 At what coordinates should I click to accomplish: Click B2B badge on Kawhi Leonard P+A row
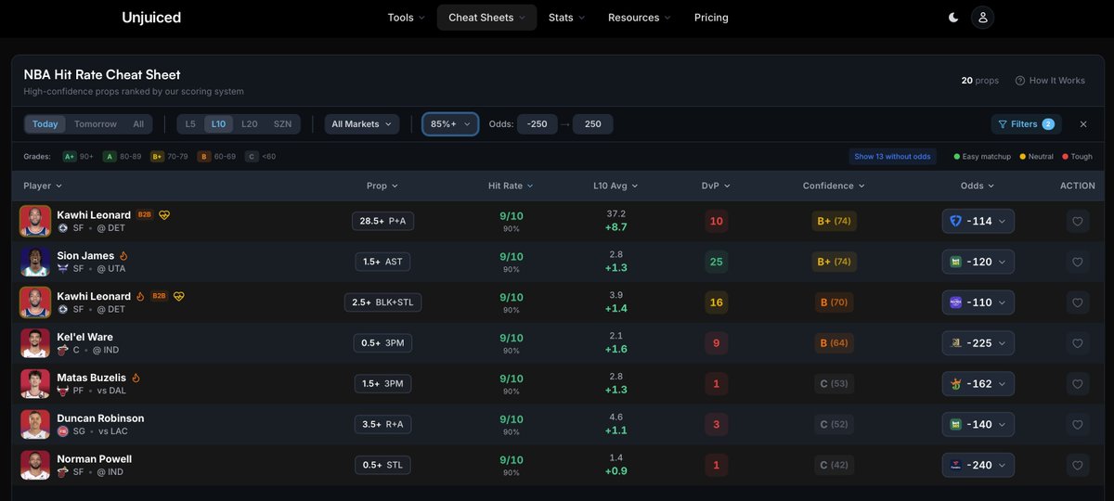coord(145,214)
